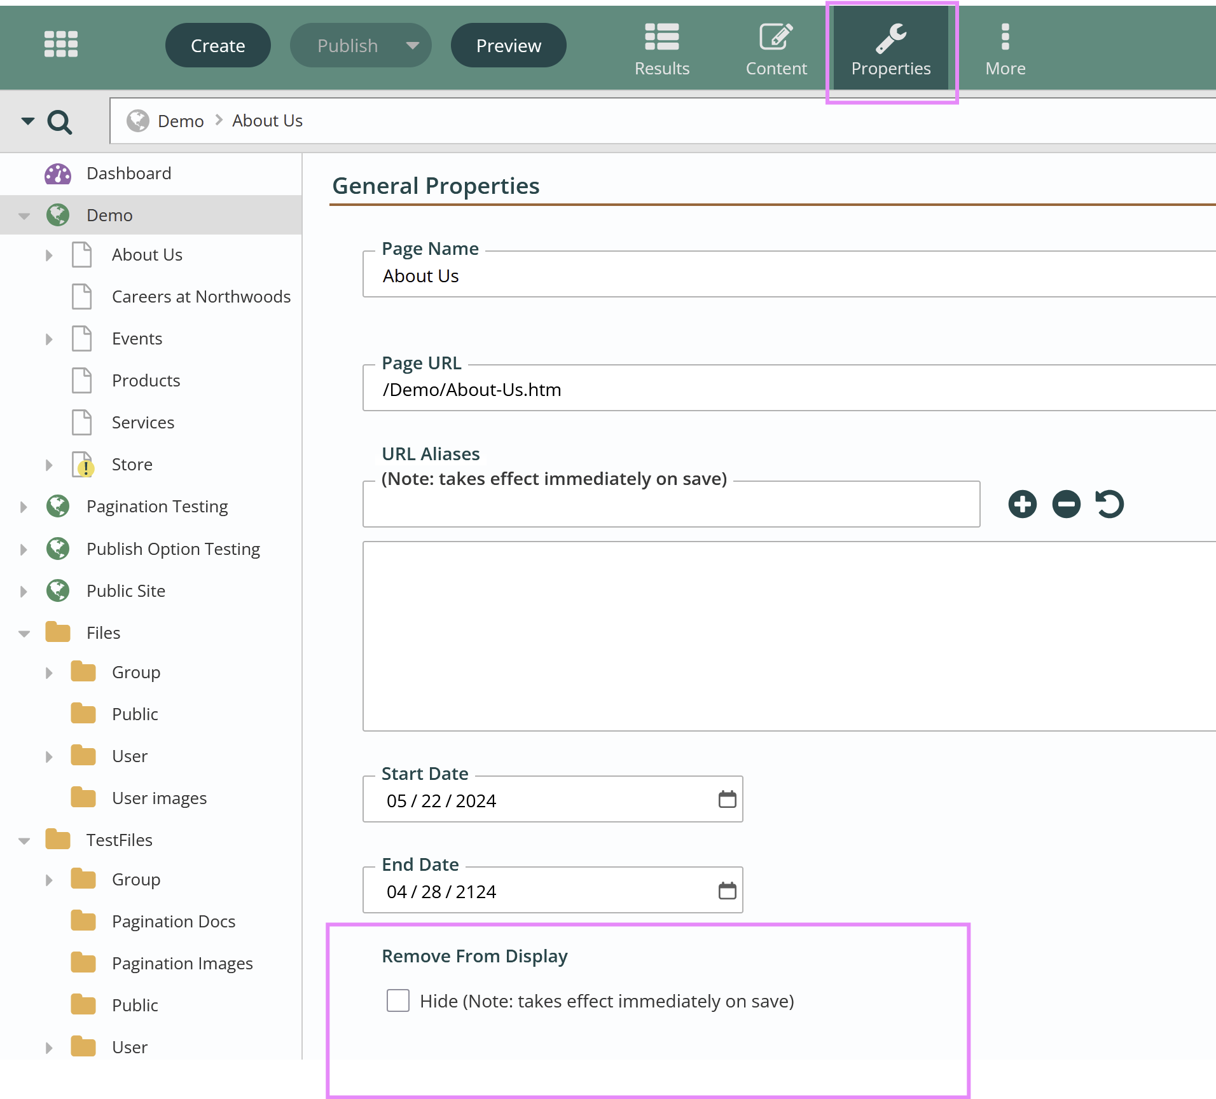
Task: Click the Create button
Action: click(x=218, y=46)
